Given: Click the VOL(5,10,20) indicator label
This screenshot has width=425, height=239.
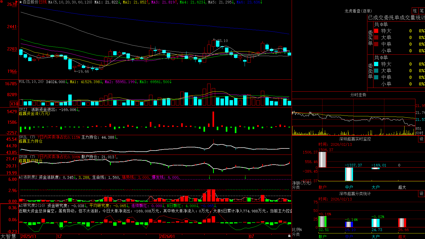Looking at the screenshot, I should click(x=31, y=82).
